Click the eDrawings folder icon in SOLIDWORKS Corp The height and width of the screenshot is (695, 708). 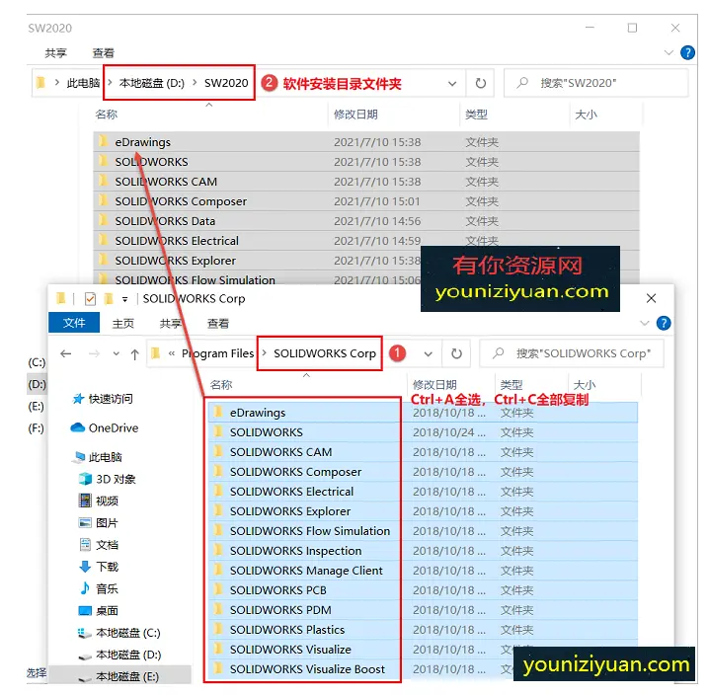coord(218,412)
